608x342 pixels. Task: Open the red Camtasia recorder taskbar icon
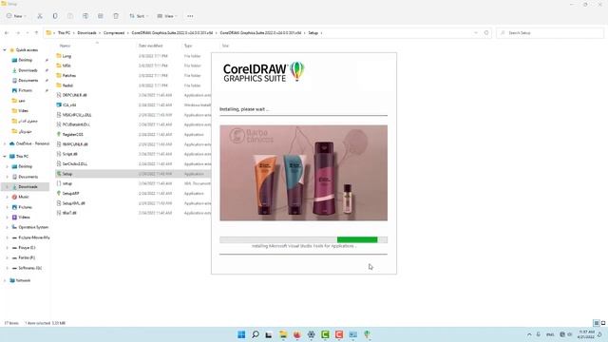[x=339, y=334]
